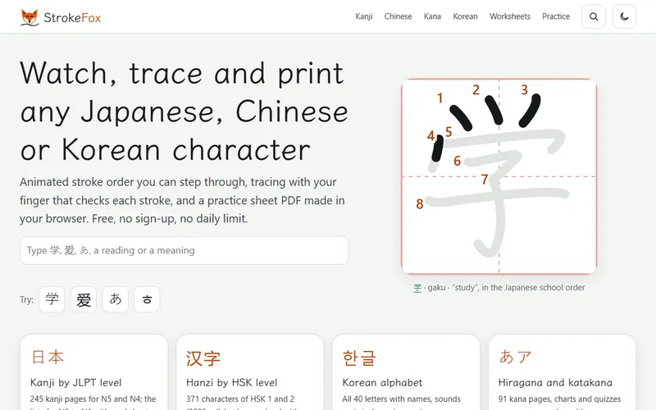Image resolution: width=656 pixels, height=410 pixels.
Task: Try the 学 sample character chip
Action: tap(52, 299)
